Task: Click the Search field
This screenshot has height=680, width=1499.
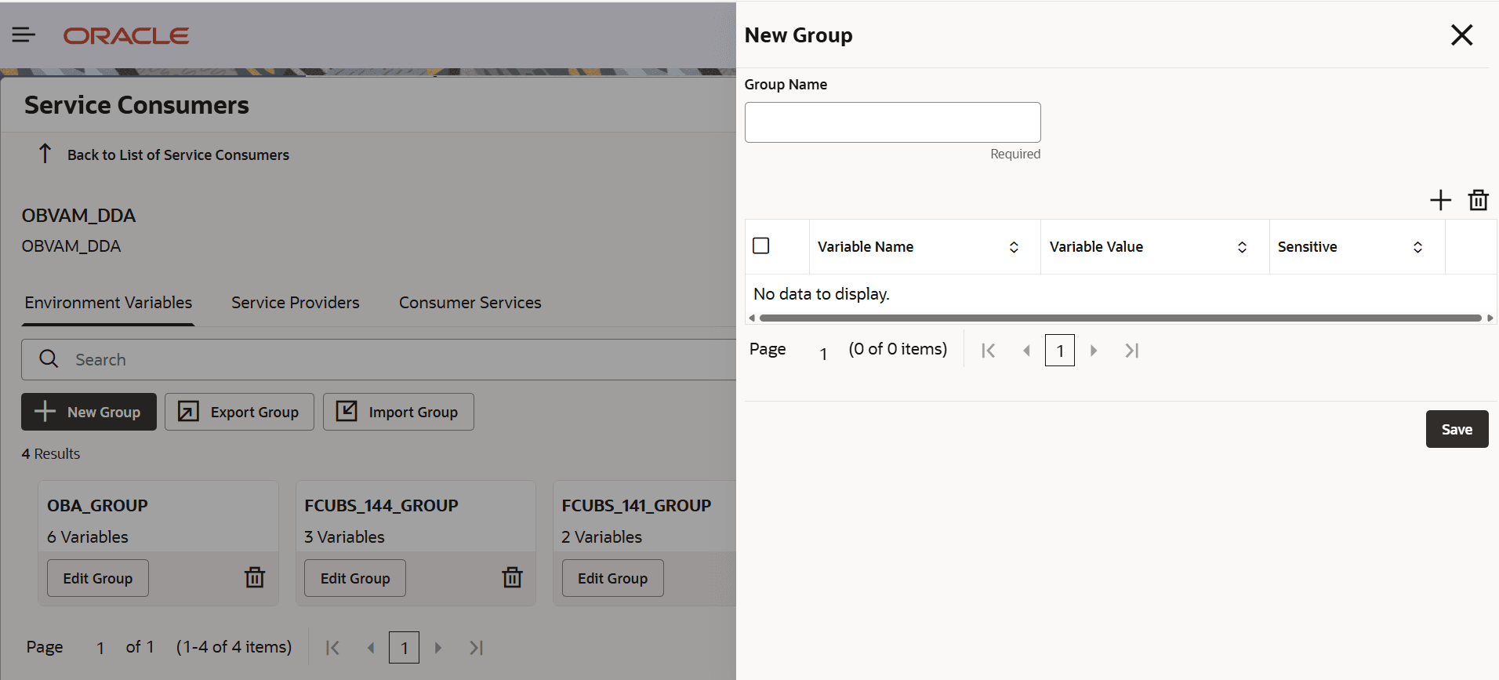Action: (379, 359)
